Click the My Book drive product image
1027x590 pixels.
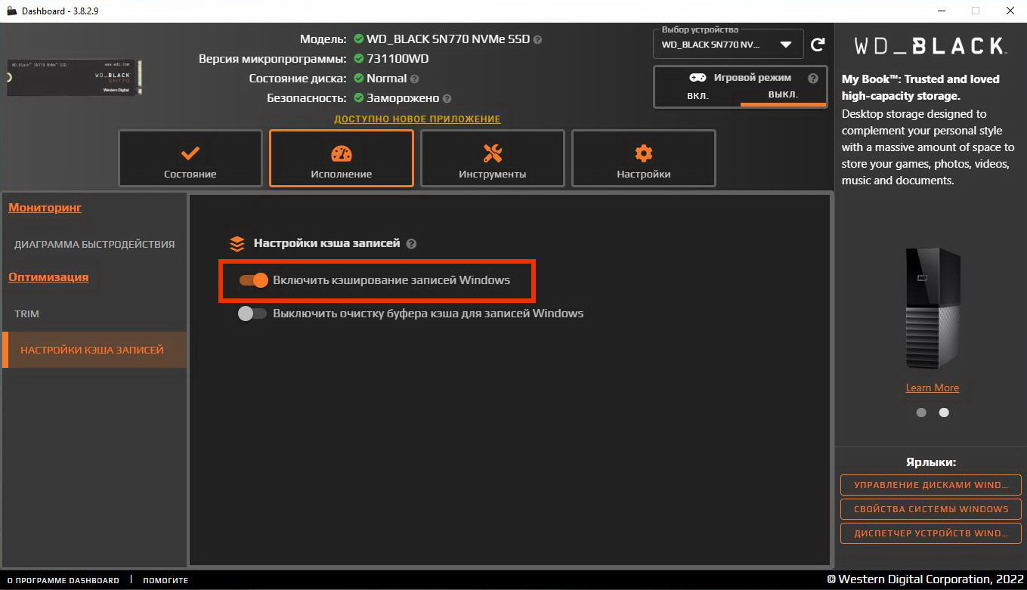click(933, 308)
